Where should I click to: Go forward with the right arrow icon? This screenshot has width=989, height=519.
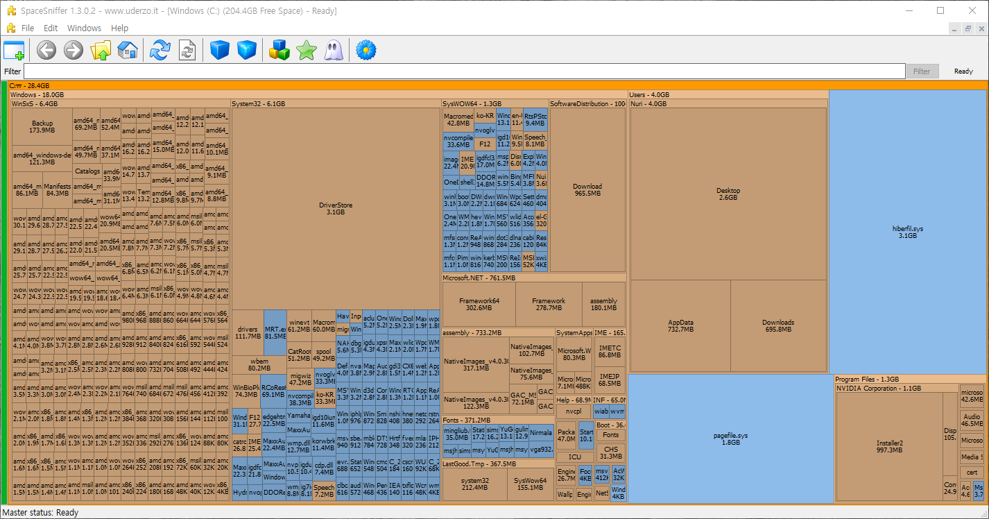(x=74, y=50)
